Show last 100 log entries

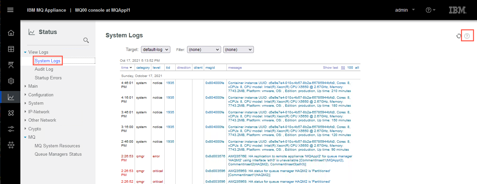pyautogui.click(x=350, y=68)
